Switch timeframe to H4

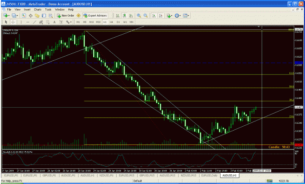click(x=111, y=22)
